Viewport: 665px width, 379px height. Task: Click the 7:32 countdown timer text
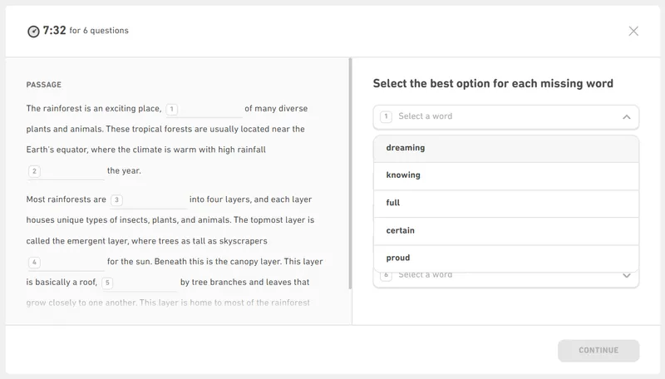tap(54, 31)
